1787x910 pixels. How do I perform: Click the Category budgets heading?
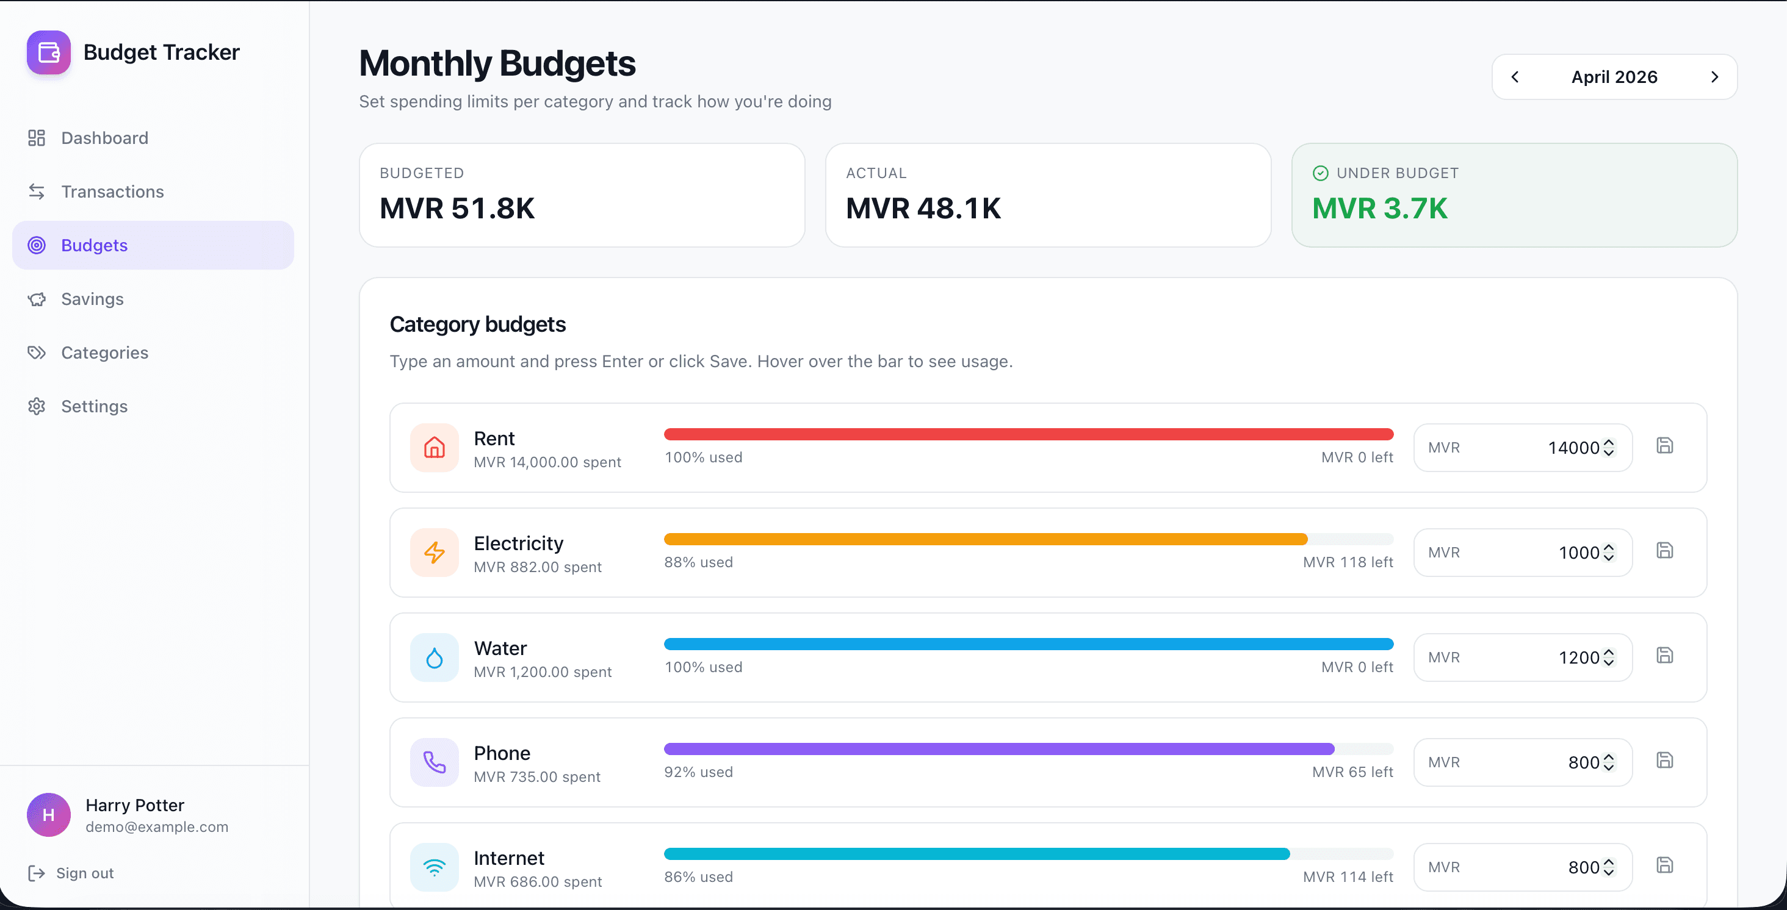coord(477,324)
